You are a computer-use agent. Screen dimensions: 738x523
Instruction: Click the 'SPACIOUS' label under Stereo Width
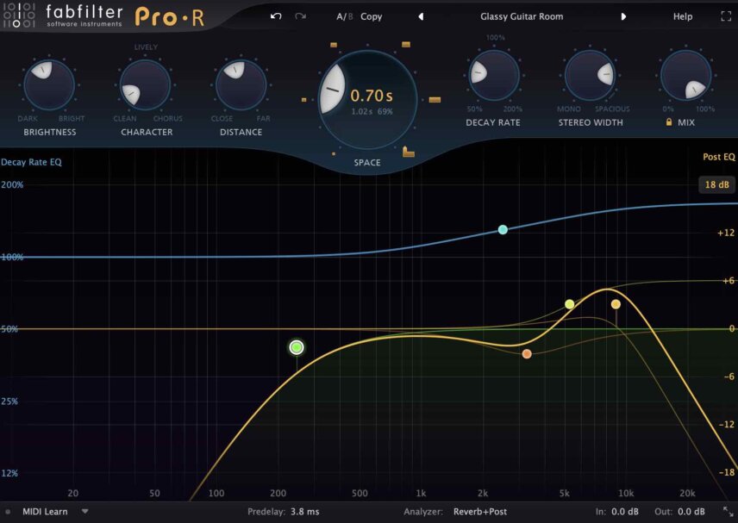coord(612,109)
